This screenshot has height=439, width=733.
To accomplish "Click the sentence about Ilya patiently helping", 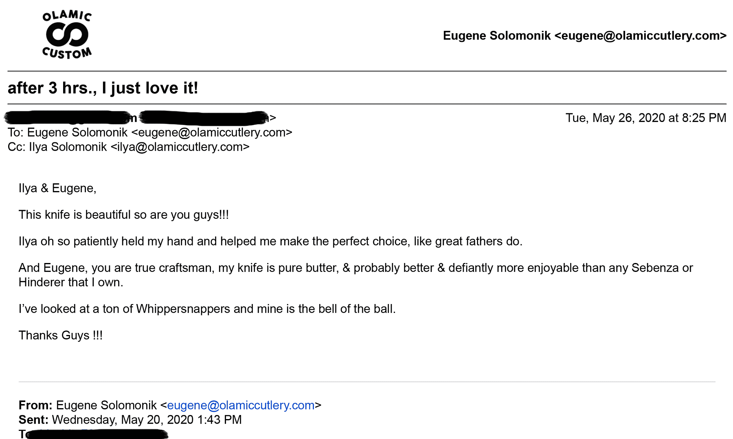I will [x=270, y=241].
